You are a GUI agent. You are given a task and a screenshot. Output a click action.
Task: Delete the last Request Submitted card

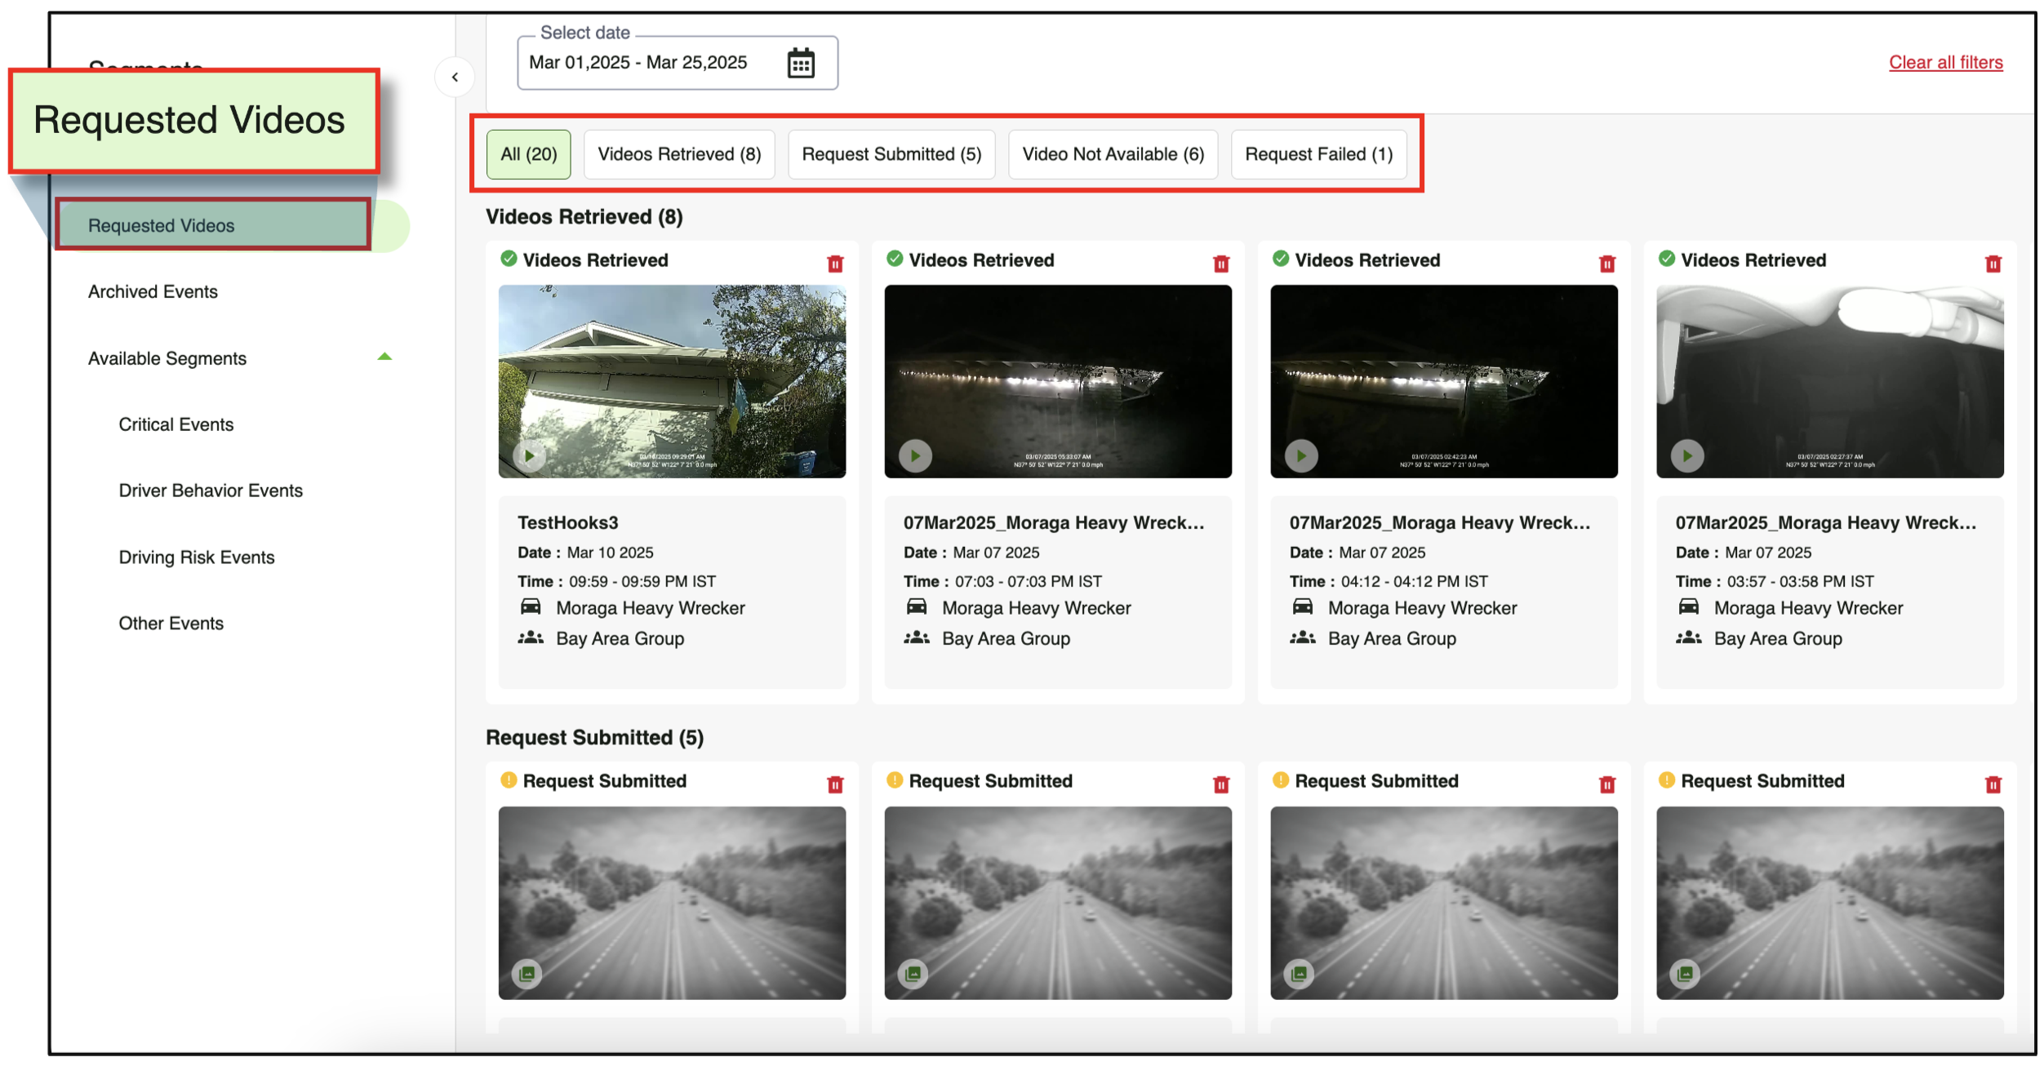tap(1993, 784)
